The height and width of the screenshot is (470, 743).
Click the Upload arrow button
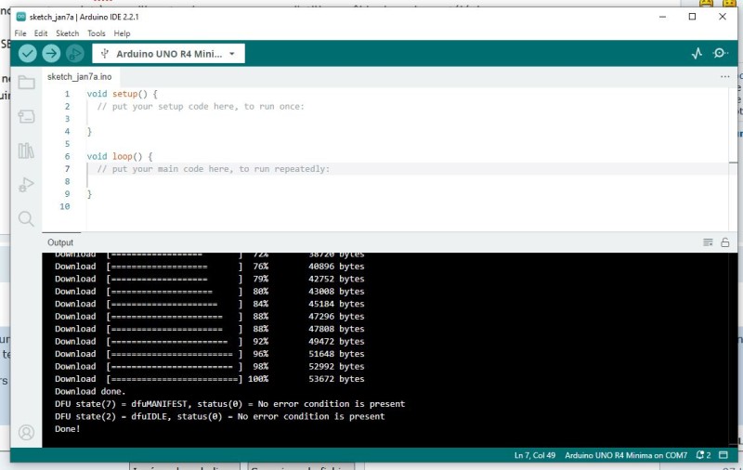tap(51, 53)
